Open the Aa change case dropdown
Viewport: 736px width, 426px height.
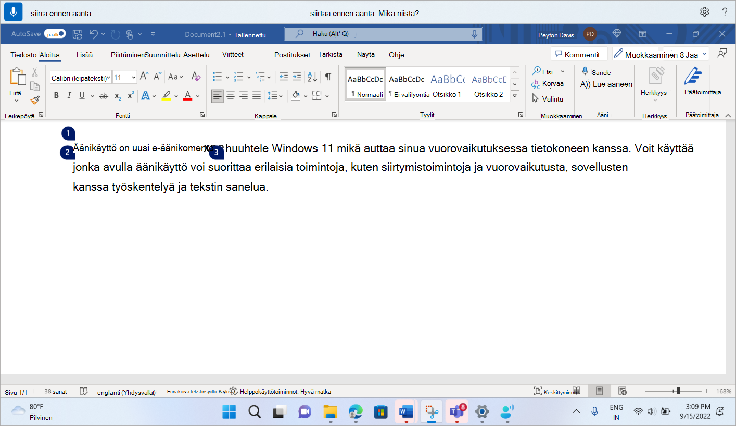(176, 77)
